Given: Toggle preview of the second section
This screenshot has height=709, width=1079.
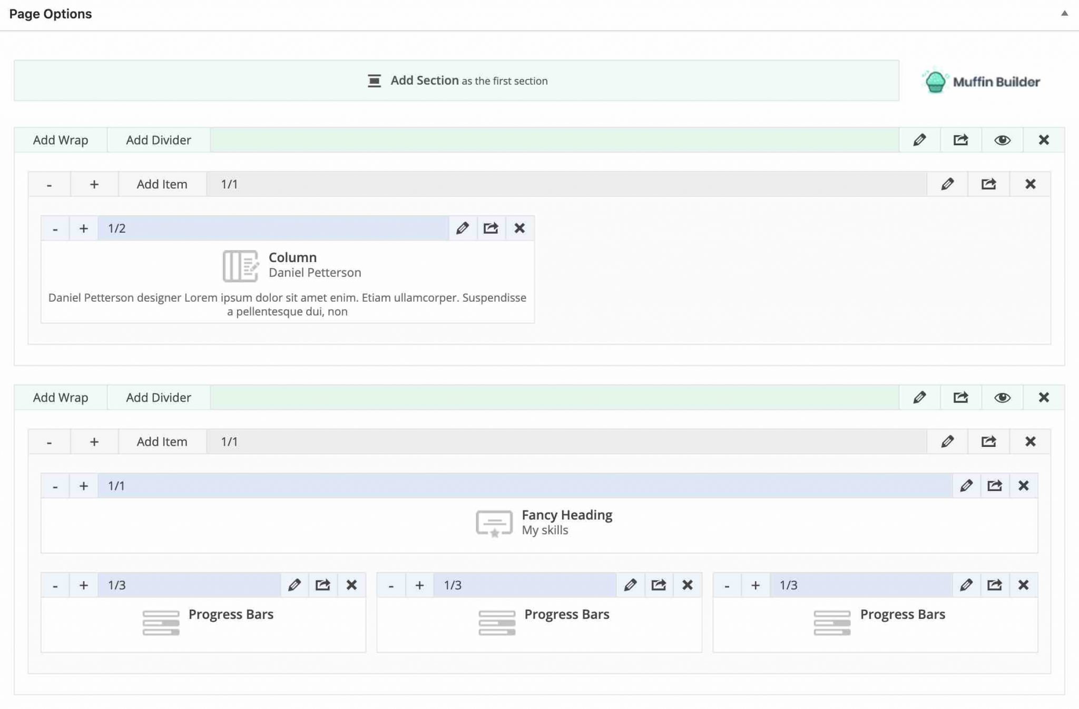Looking at the screenshot, I should click(1002, 397).
